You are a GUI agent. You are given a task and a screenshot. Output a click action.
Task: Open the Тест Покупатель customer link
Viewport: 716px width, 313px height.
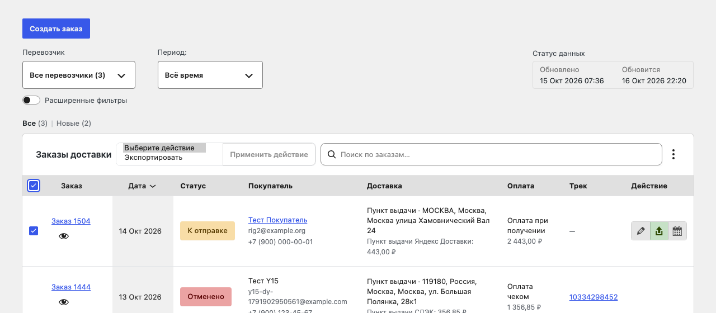[277, 220]
